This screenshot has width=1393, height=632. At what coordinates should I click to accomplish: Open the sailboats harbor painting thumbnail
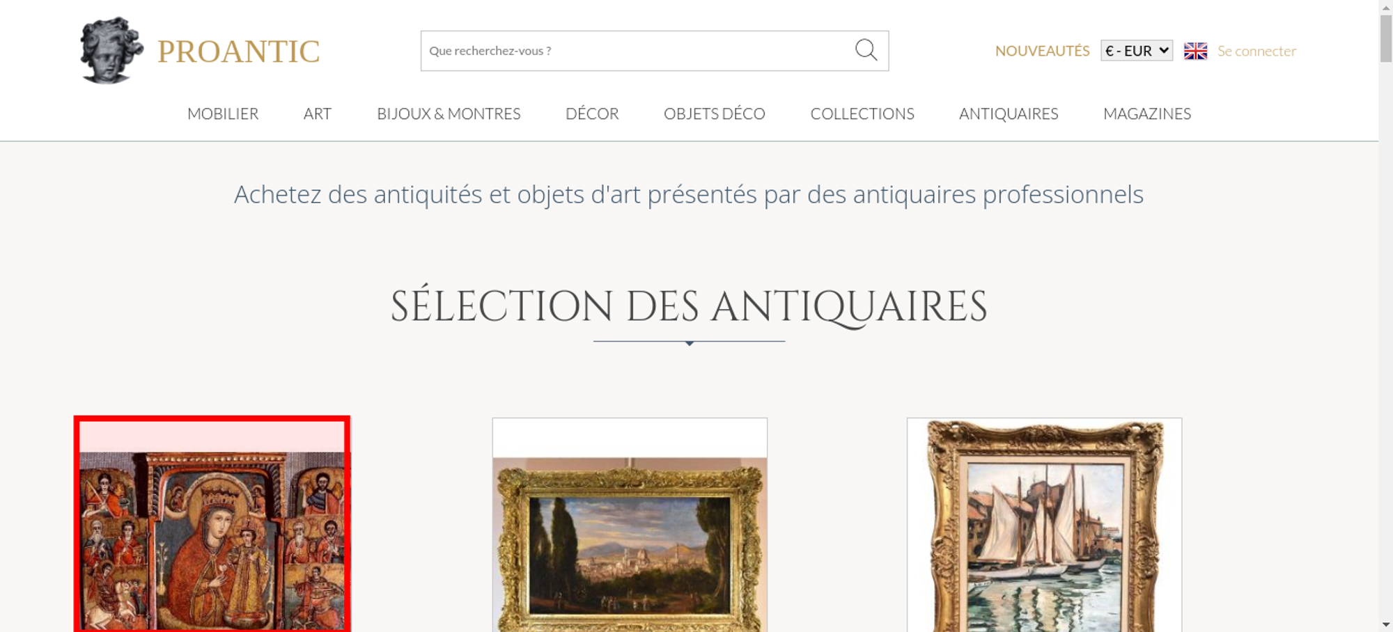click(x=1044, y=525)
